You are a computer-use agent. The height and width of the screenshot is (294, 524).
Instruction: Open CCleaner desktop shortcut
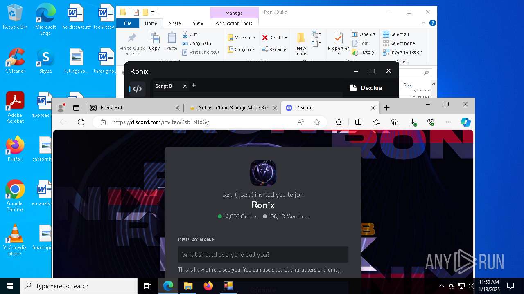pyautogui.click(x=15, y=61)
